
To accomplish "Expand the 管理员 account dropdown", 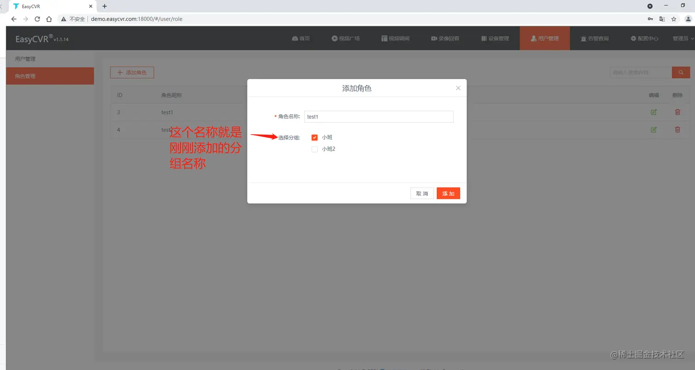I will click(683, 39).
